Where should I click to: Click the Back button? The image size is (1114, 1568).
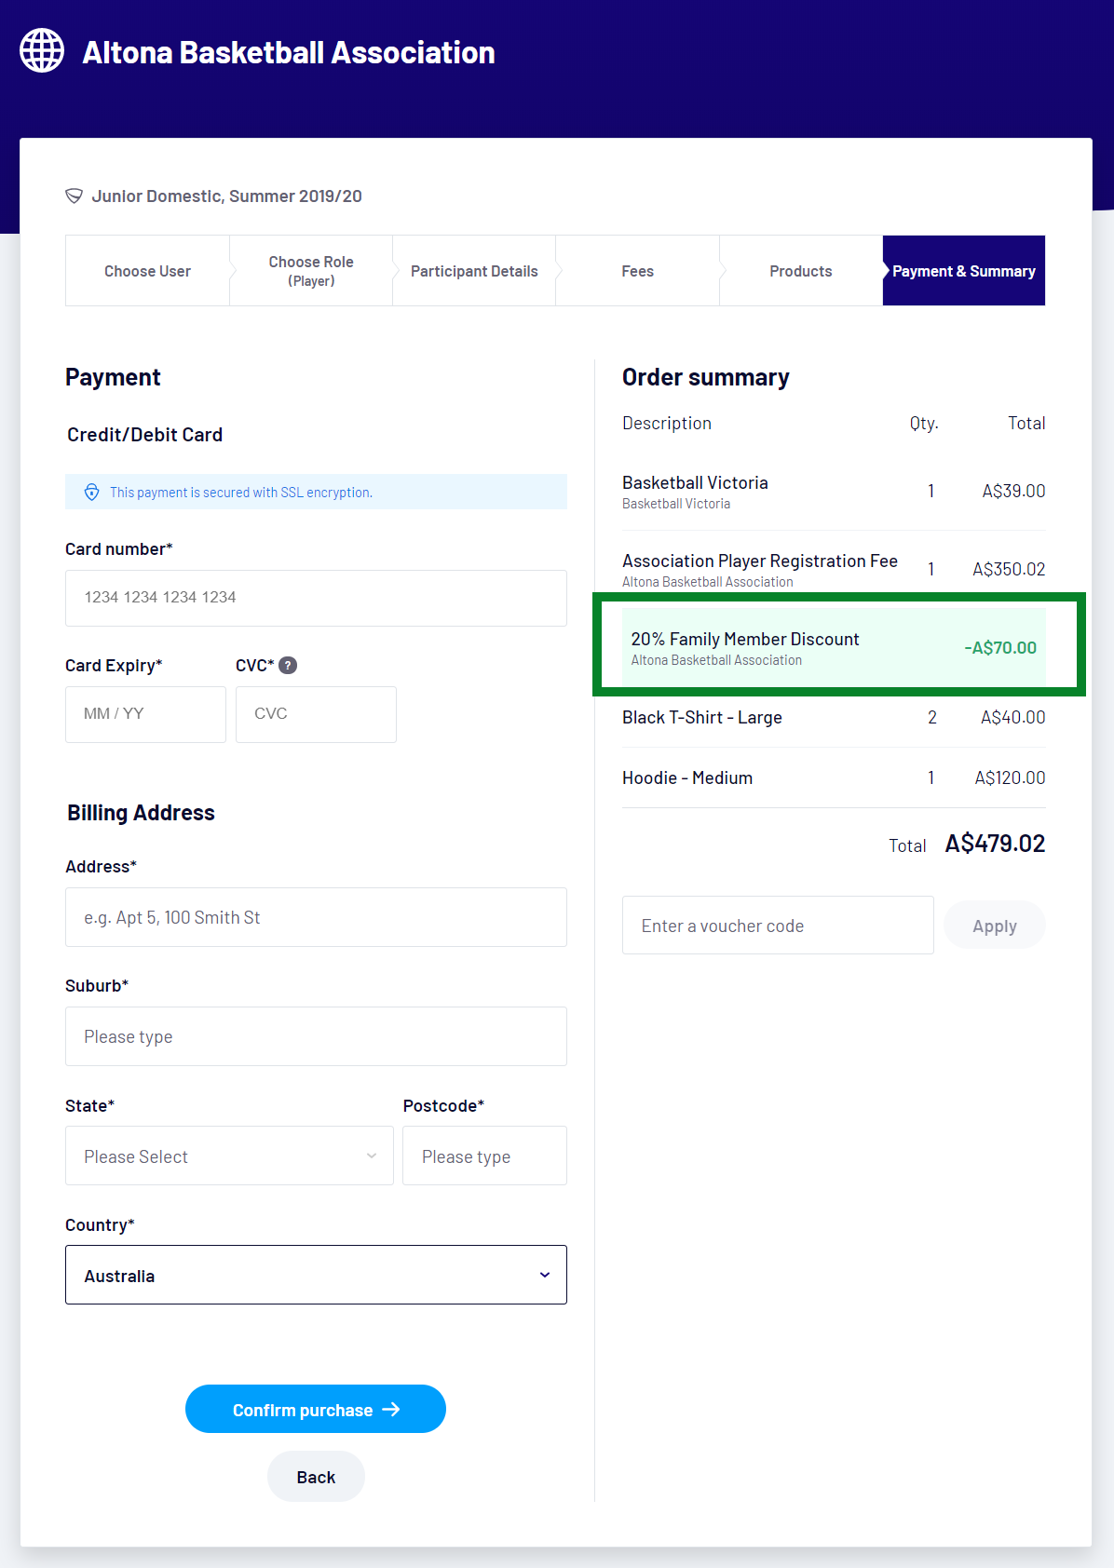(x=316, y=1477)
